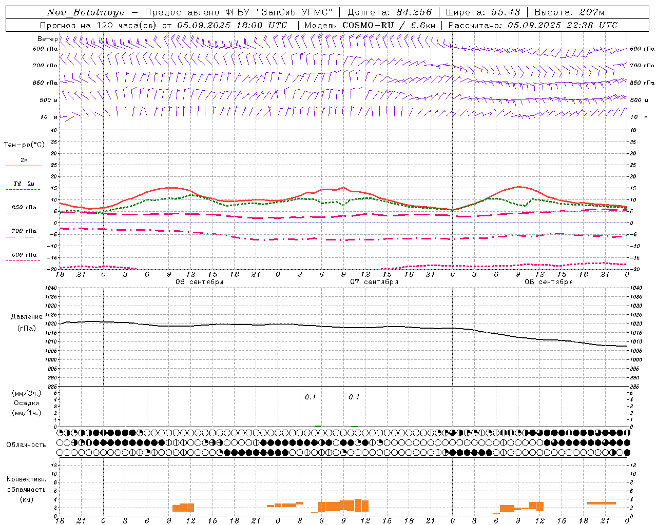Click the 07 сентября date label

pyautogui.click(x=374, y=281)
